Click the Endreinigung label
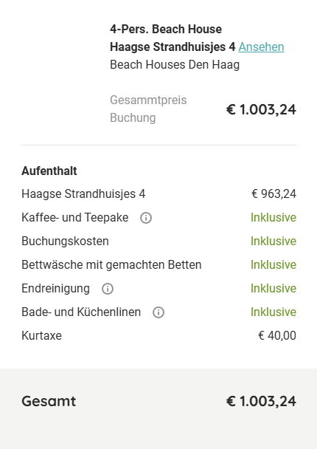The width and height of the screenshot is (317, 449). pos(56,288)
